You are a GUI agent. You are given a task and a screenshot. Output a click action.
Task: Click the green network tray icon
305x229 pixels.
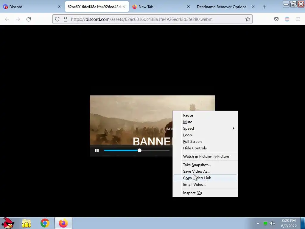[265, 223]
